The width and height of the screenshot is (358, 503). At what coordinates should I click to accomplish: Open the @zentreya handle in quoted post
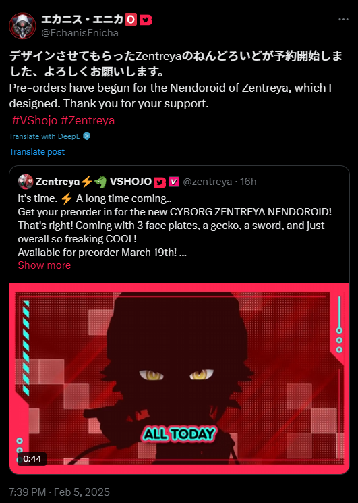207,182
